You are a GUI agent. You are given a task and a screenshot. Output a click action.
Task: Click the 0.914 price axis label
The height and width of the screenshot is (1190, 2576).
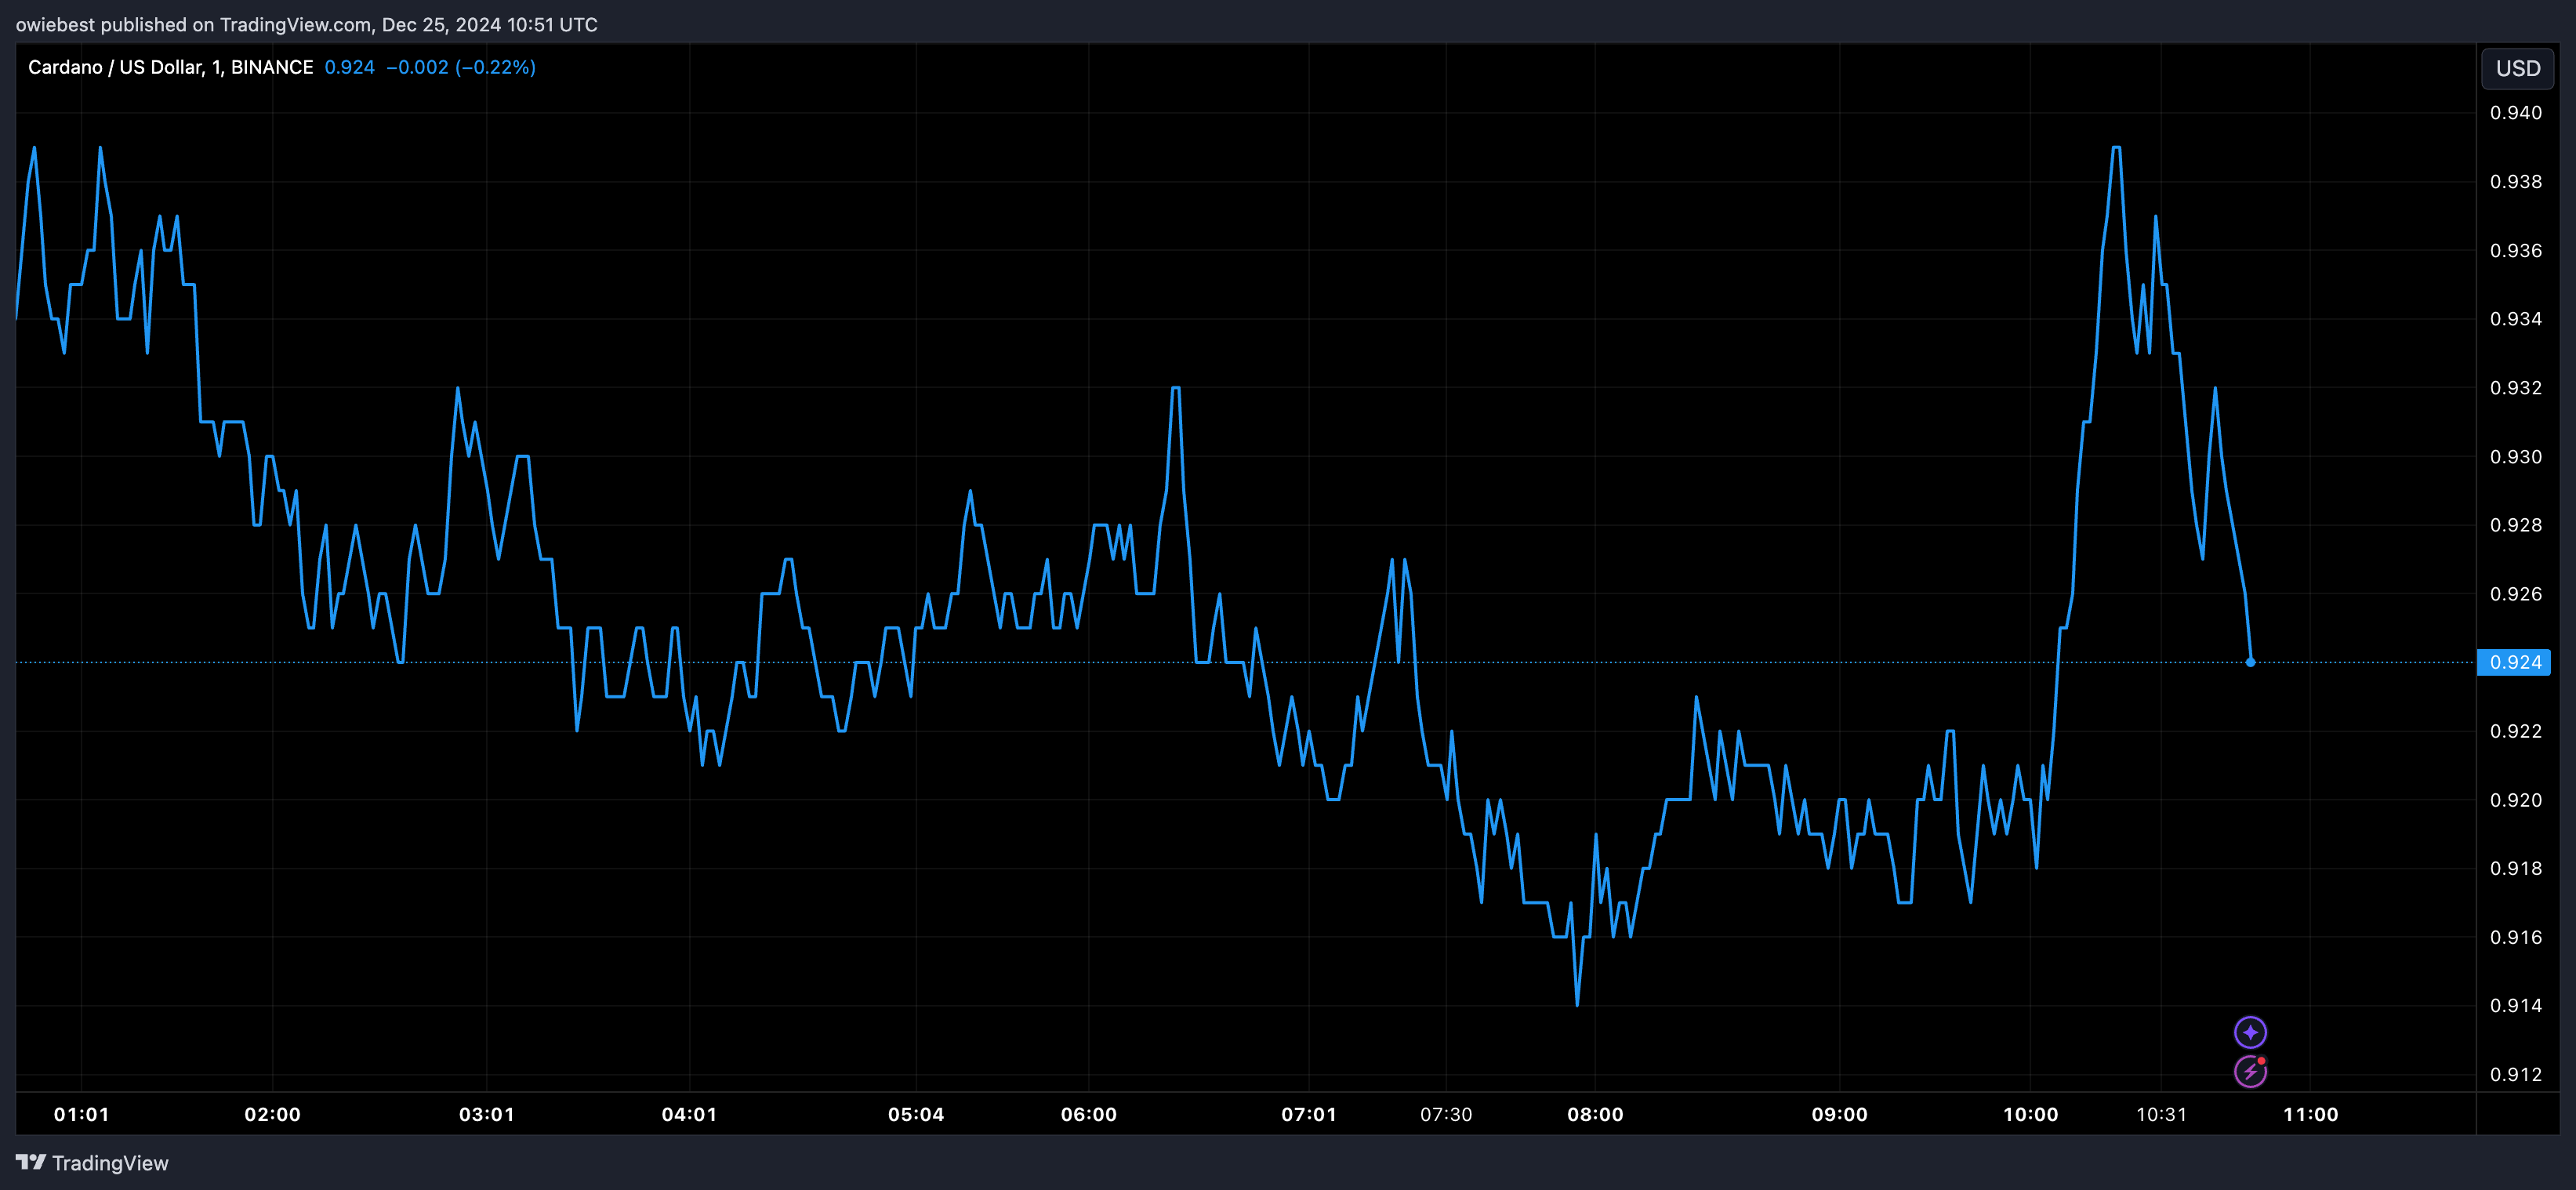click(x=2515, y=1005)
